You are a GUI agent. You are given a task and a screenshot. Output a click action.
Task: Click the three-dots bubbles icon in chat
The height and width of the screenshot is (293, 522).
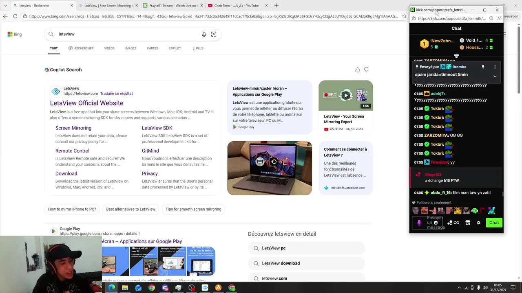tap(450, 223)
